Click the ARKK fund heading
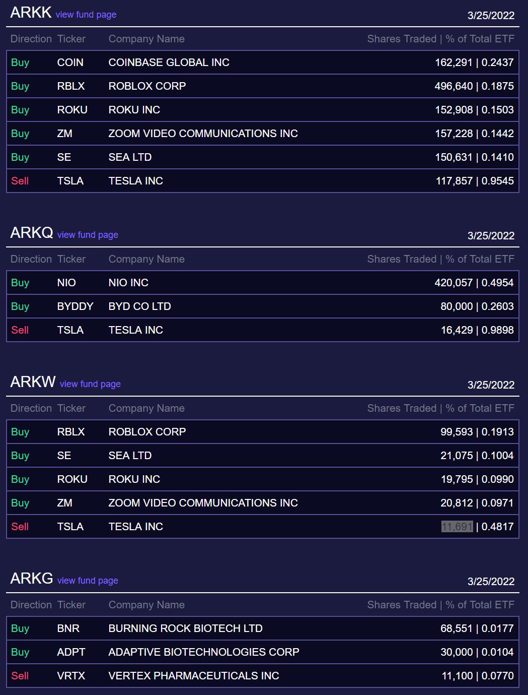This screenshot has height=695, width=528. tap(31, 13)
